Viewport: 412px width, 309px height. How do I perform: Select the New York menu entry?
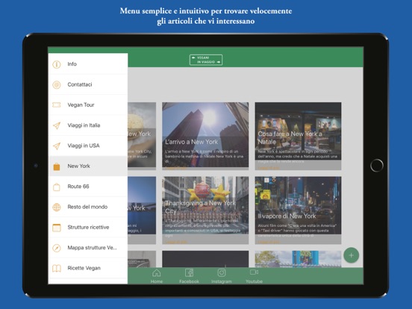click(88, 166)
